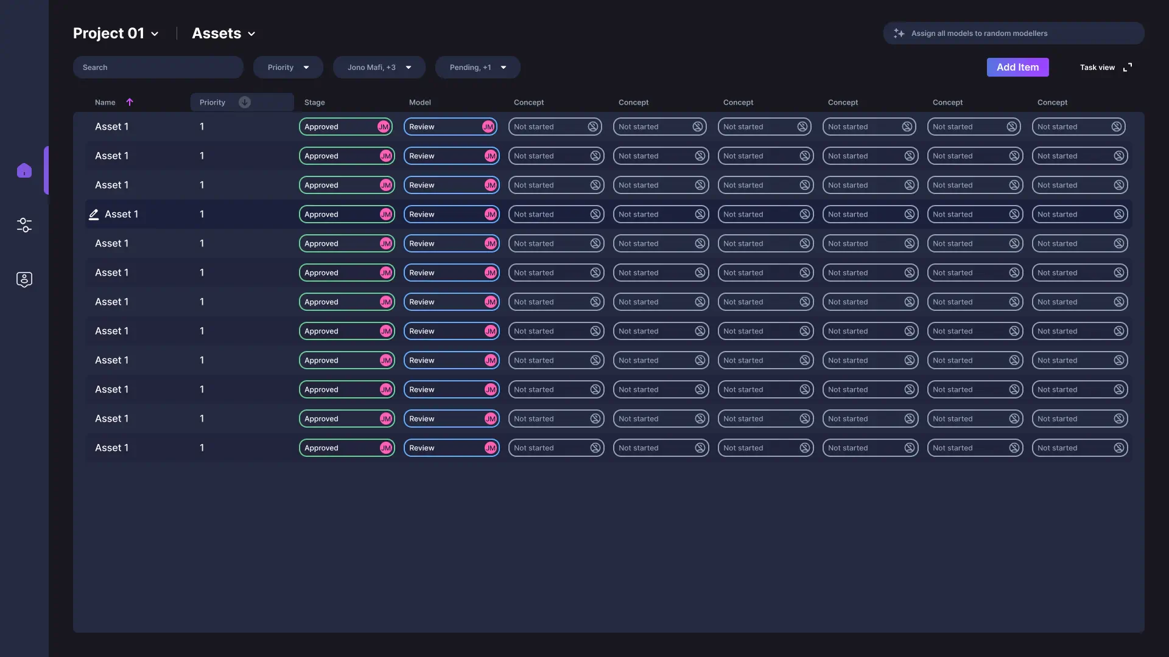Open the user profile icon in sidebar

24,279
